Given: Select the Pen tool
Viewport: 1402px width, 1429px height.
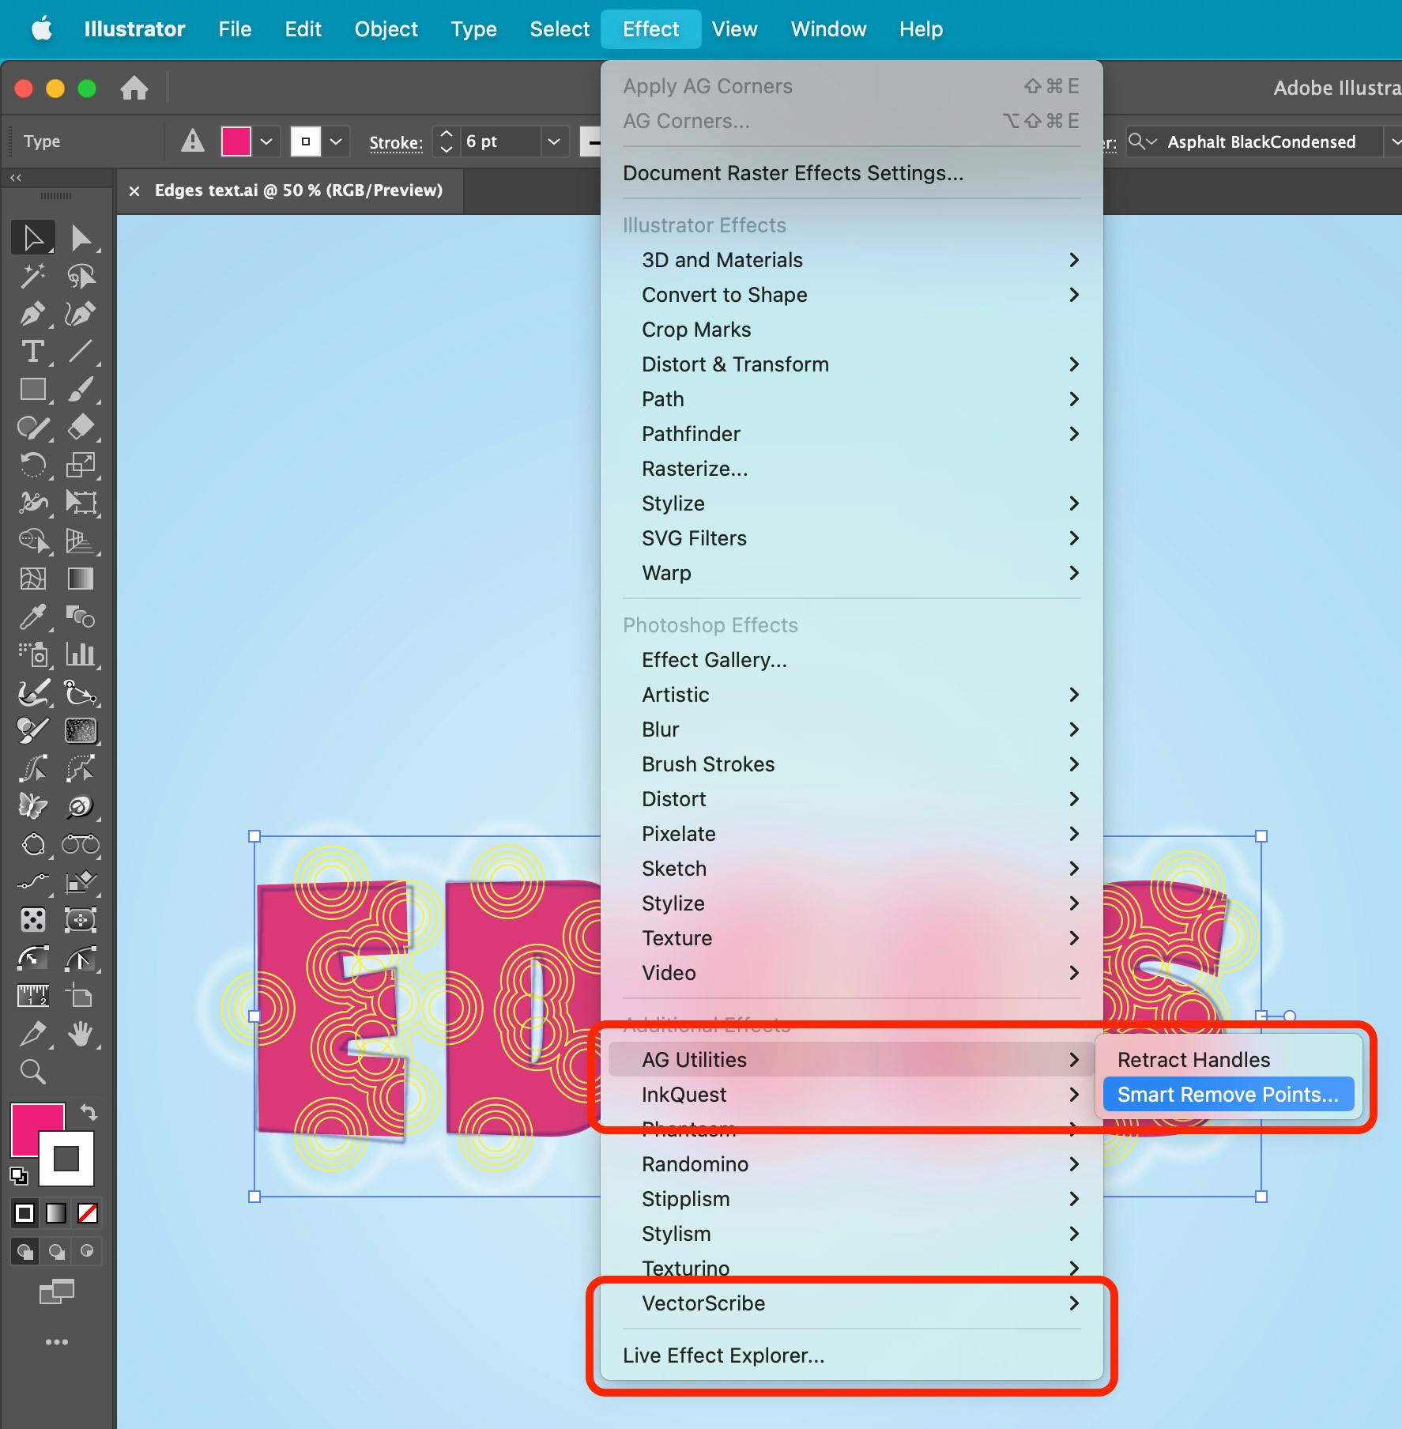Looking at the screenshot, I should point(33,314).
